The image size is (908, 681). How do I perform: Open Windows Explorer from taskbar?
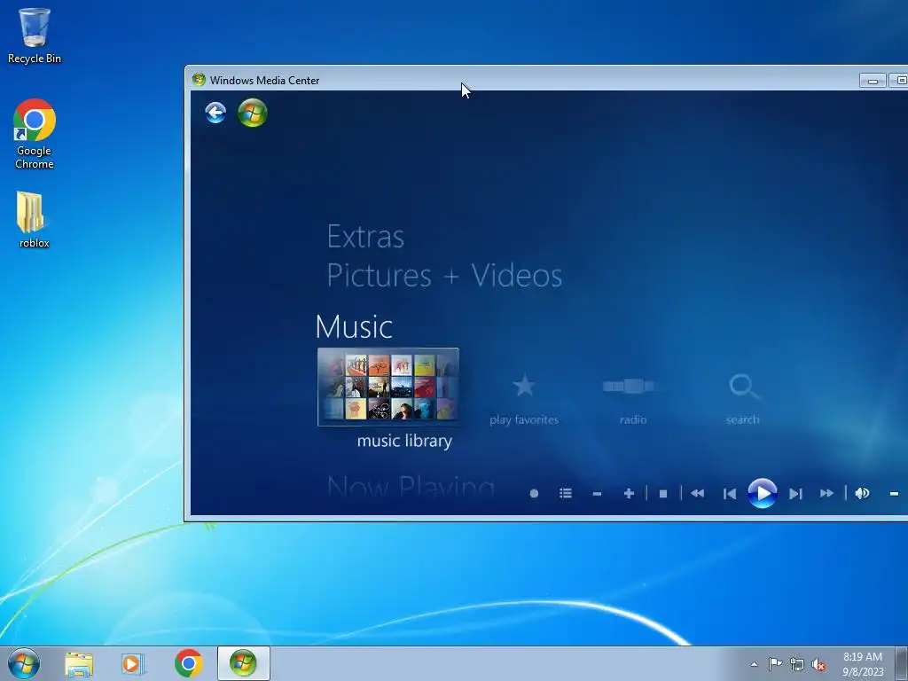pyautogui.click(x=79, y=664)
